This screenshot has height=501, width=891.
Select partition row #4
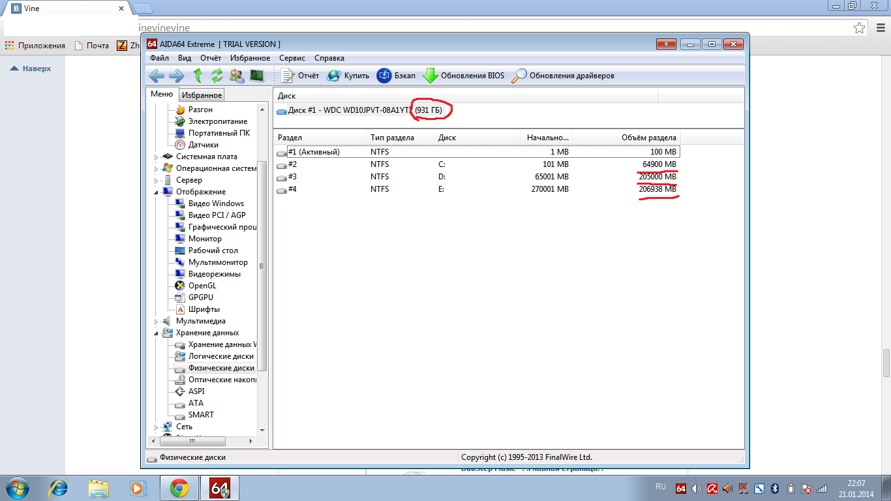tap(478, 189)
